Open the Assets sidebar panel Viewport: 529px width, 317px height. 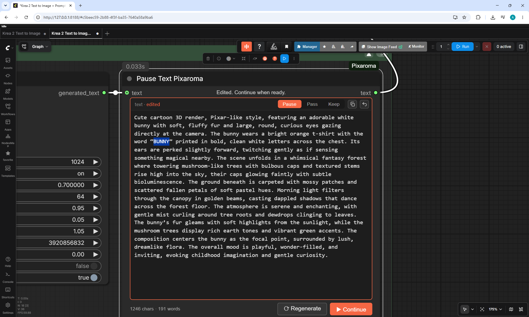(x=8, y=63)
